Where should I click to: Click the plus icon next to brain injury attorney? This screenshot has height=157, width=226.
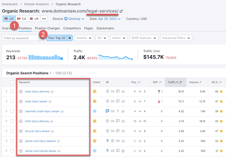21,92
